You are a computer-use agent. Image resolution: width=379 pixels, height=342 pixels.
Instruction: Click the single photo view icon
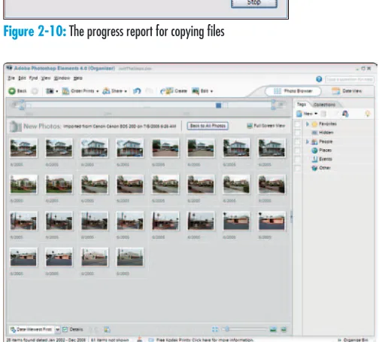pos(283,329)
